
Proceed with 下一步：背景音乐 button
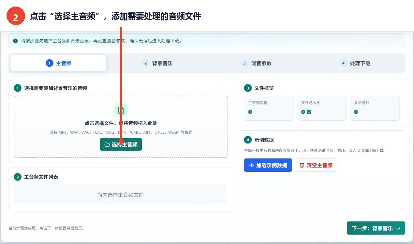376,228
